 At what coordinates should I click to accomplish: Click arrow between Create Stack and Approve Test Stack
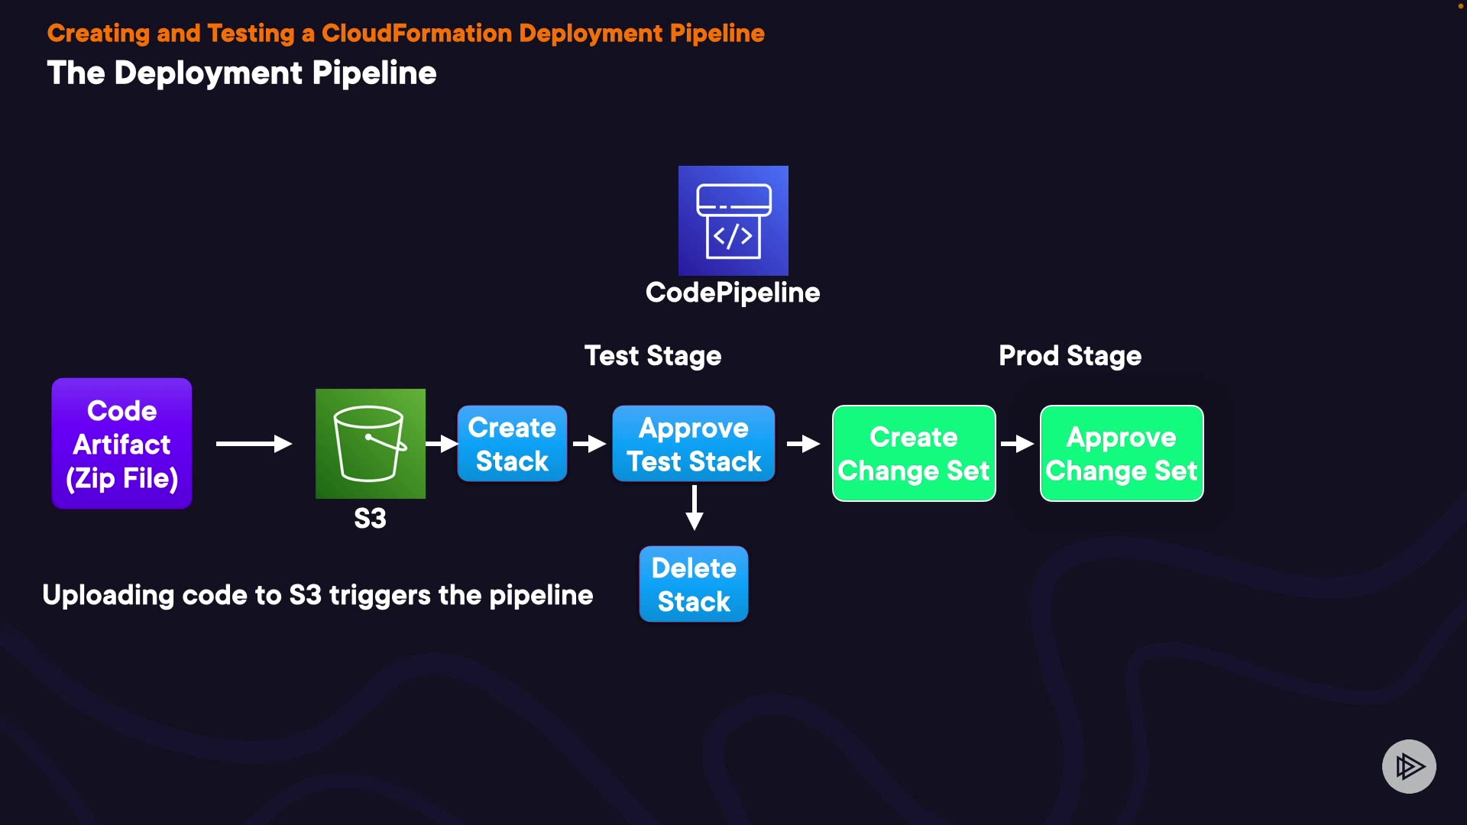click(589, 443)
